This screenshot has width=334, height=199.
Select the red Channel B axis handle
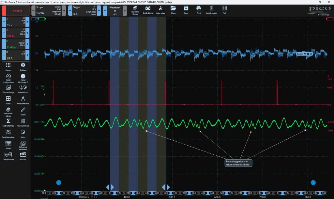pyautogui.click(x=330, y=19)
